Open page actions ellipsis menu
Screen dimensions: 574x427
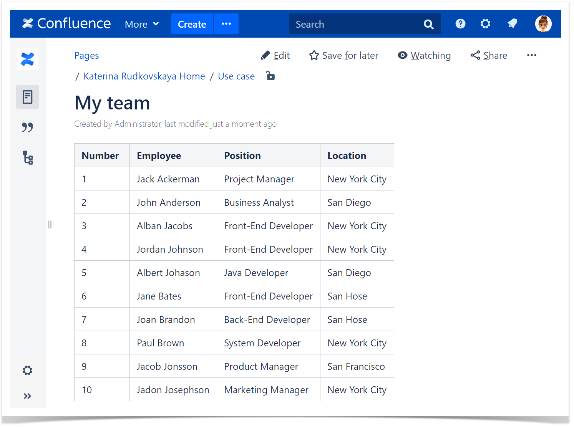[531, 55]
